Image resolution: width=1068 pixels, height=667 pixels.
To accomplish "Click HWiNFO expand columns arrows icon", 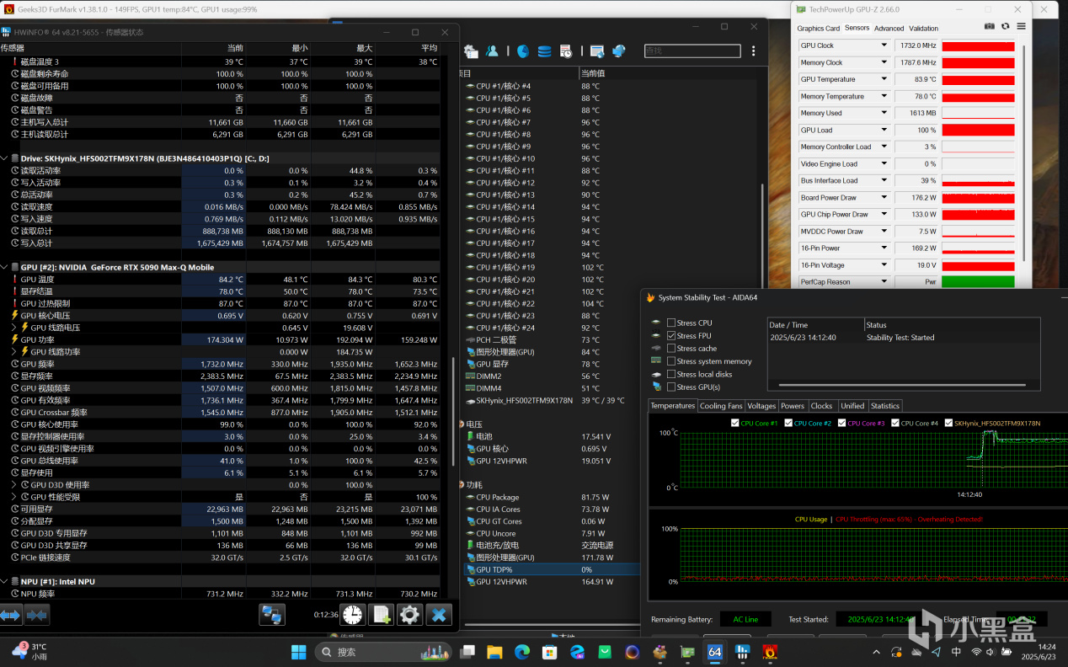I will (x=10, y=616).
